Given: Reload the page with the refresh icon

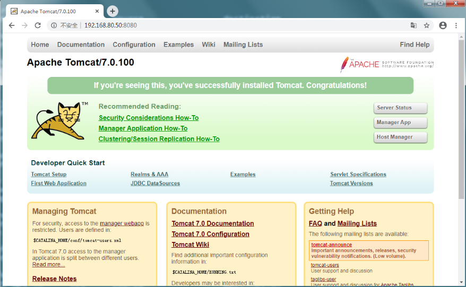Looking at the screenshot, I should 38,25.
